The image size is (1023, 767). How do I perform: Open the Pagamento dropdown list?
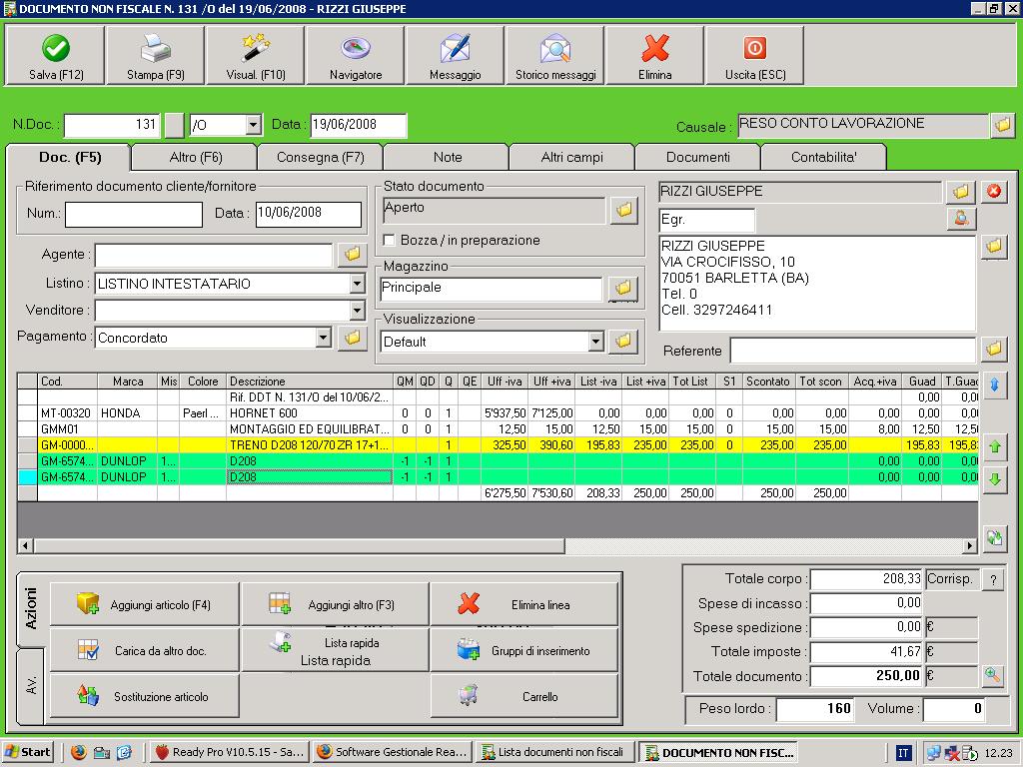click(x=323, y=339)
